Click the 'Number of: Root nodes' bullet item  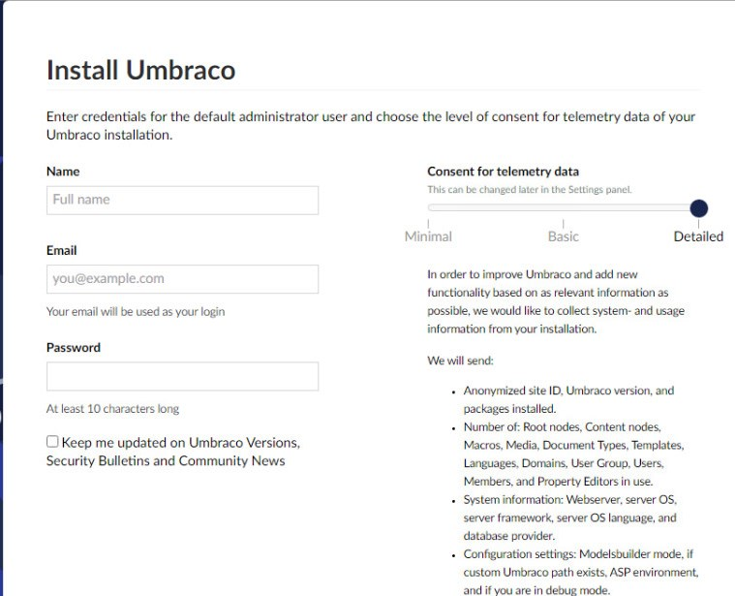(573, 454)
